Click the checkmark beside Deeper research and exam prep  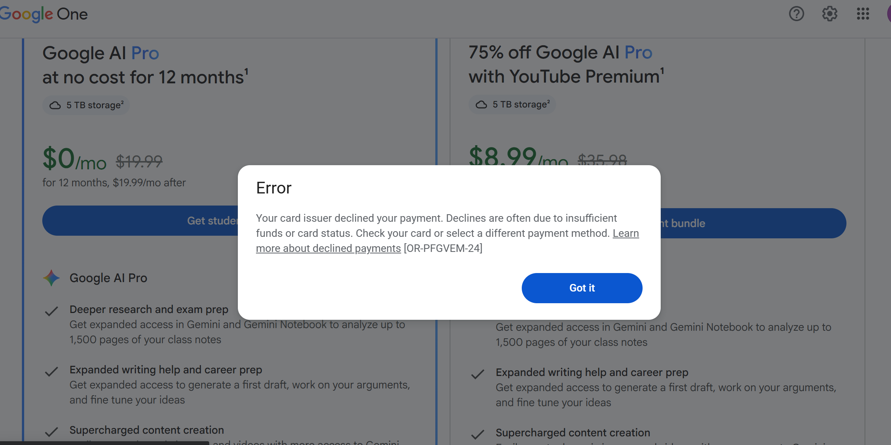(x=51, y=311)
